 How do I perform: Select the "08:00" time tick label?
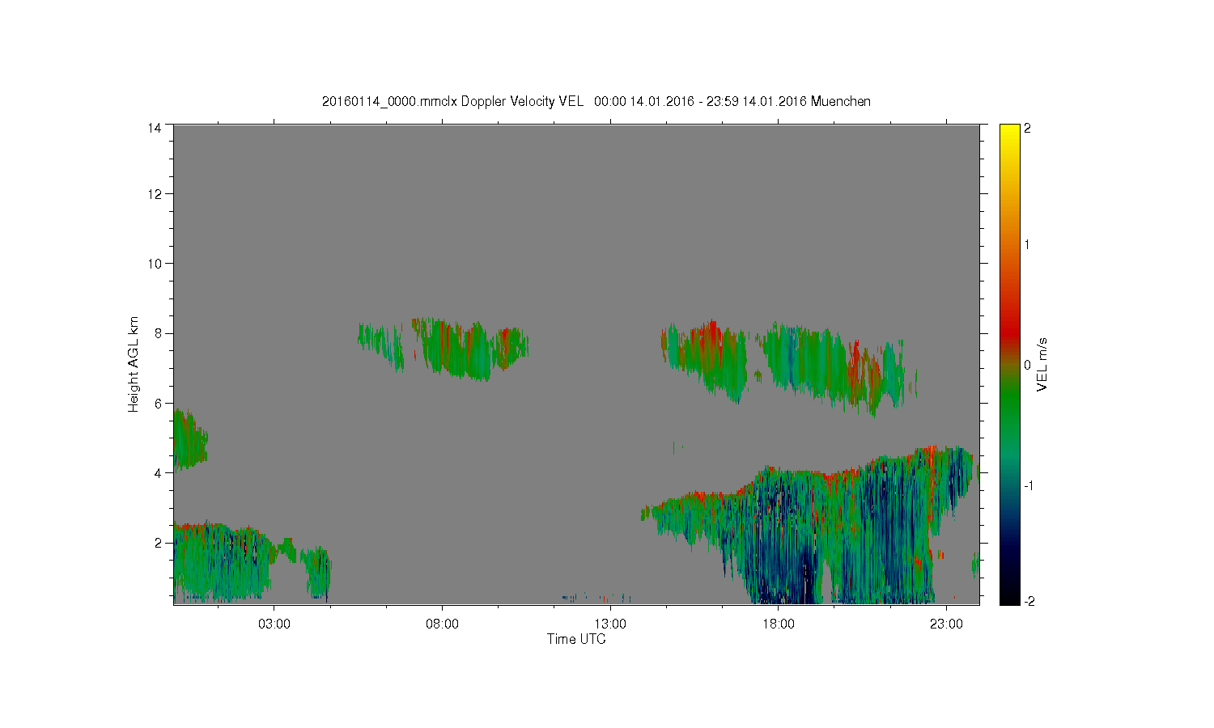(x=442, y=624)
